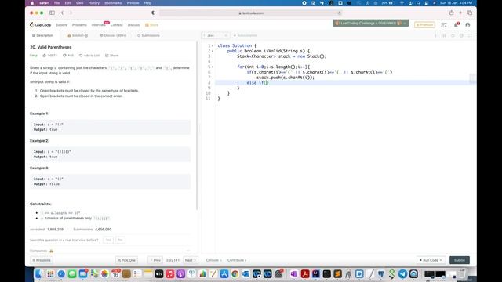502x282 pixels.
Task: Switch to the Submissions tab
Action: click(148, 35)
